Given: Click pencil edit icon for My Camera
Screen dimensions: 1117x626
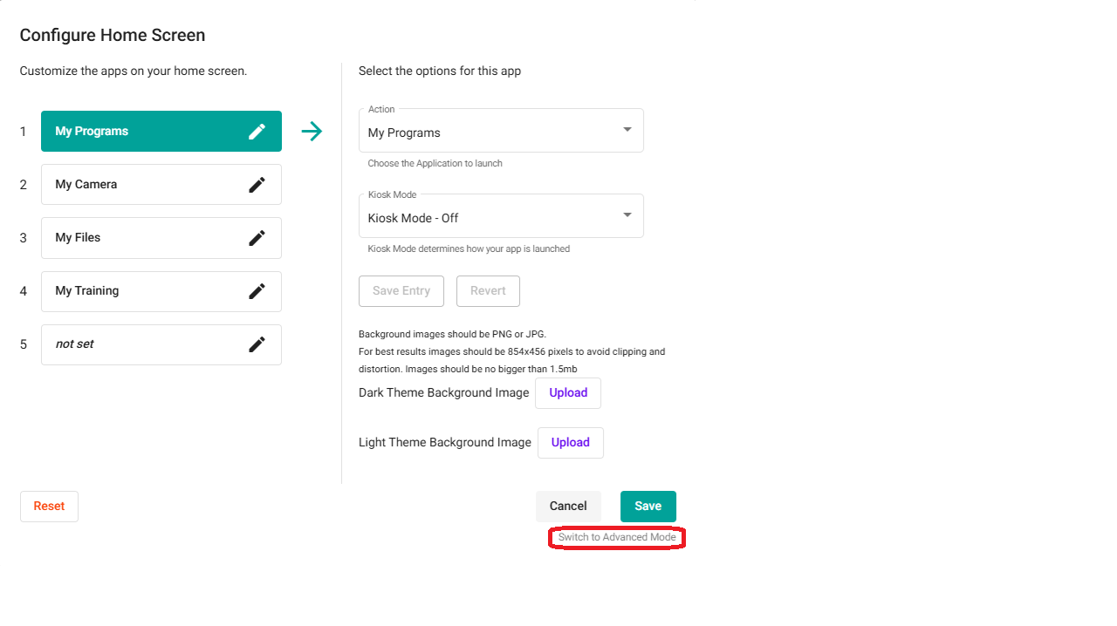Looking at the screenshot, I should point(257,185).
